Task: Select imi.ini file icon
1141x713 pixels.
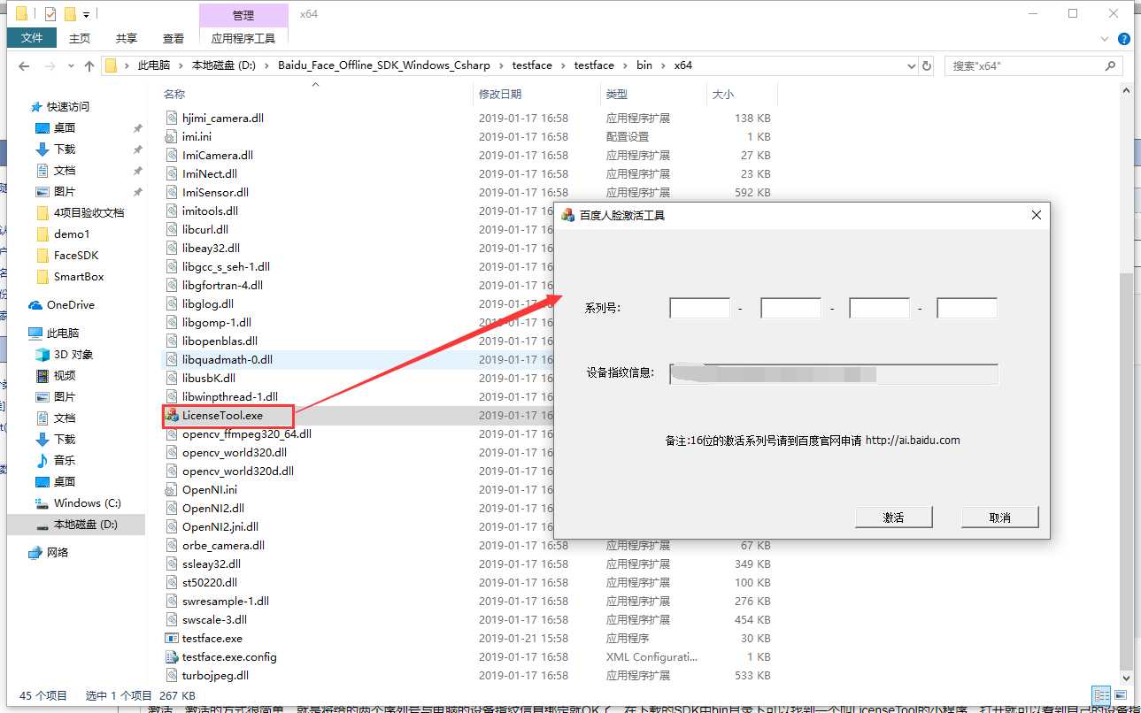Action: [x=172, y=136]
